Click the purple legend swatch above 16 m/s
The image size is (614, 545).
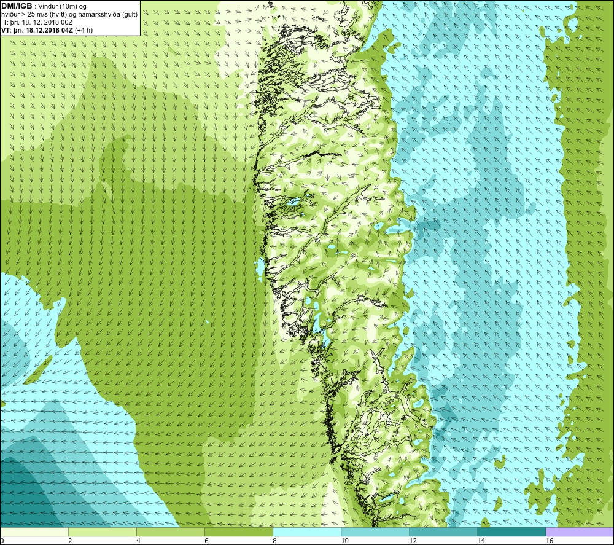(x=580, y=531)
